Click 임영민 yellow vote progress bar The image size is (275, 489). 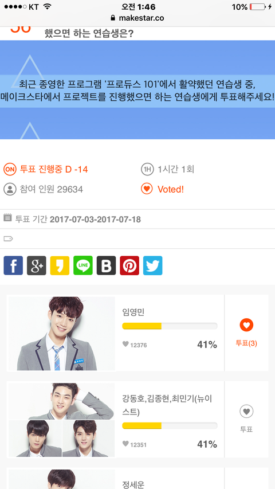click(170, 326)
